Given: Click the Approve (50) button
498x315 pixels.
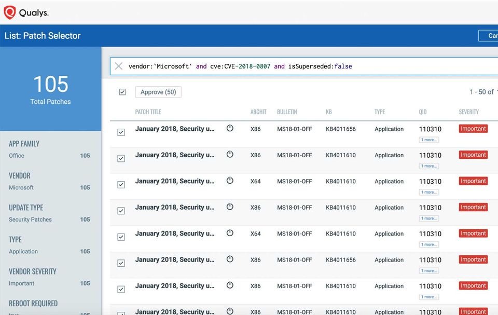Looking at the screenshot, I should [x=158, y=92].
